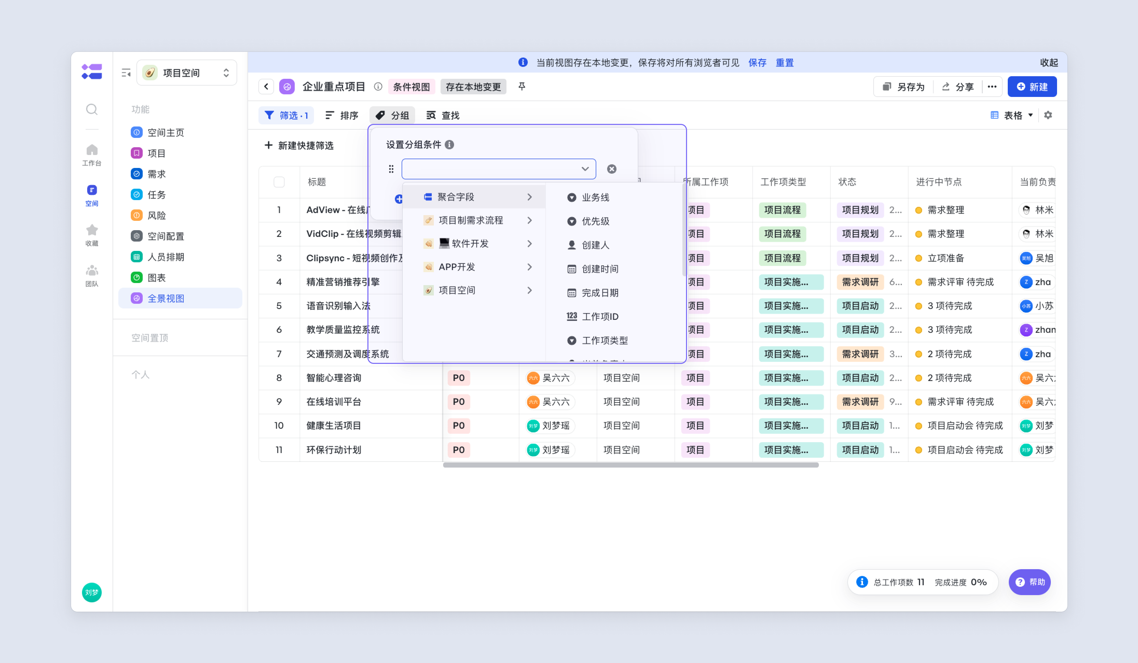Open table settings gear icon
1138x663 pixels.
pos(1048,115)
